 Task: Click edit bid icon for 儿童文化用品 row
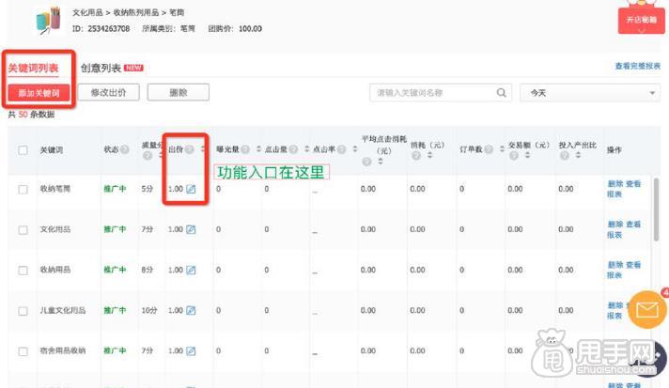(191, 310)
